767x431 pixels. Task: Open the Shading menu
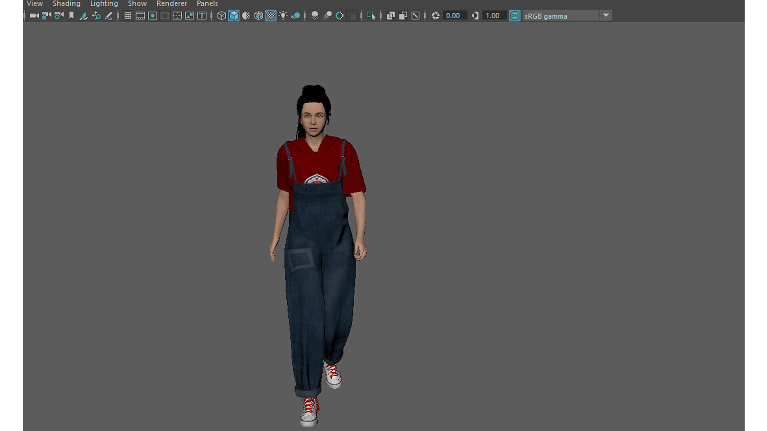pyautogui.click(x=66, y=4)
